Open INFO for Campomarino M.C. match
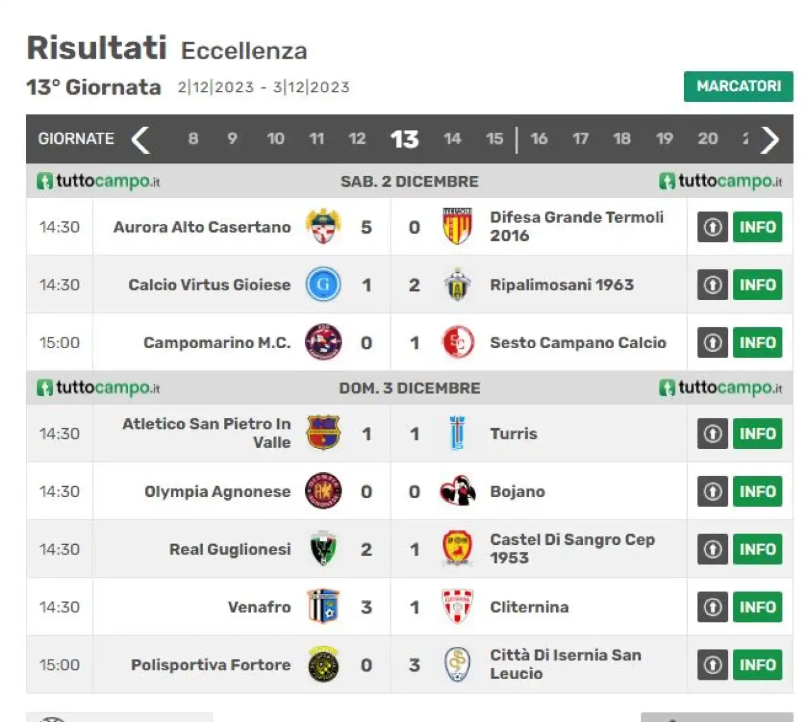The width and height of the screenshot is (807, 722). pos(757,342)
